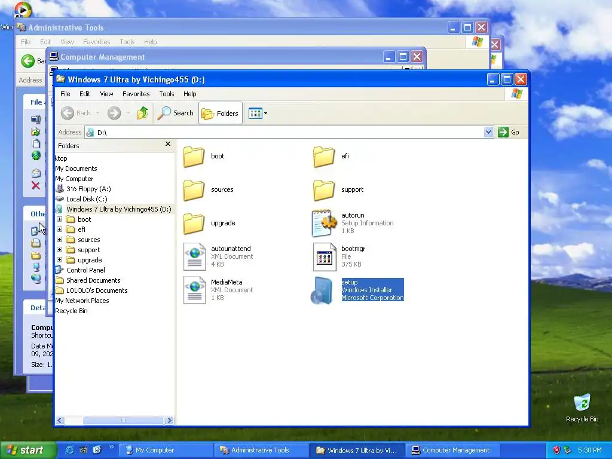Click folder tree scrollbar left arrow

tap(60, 420)
